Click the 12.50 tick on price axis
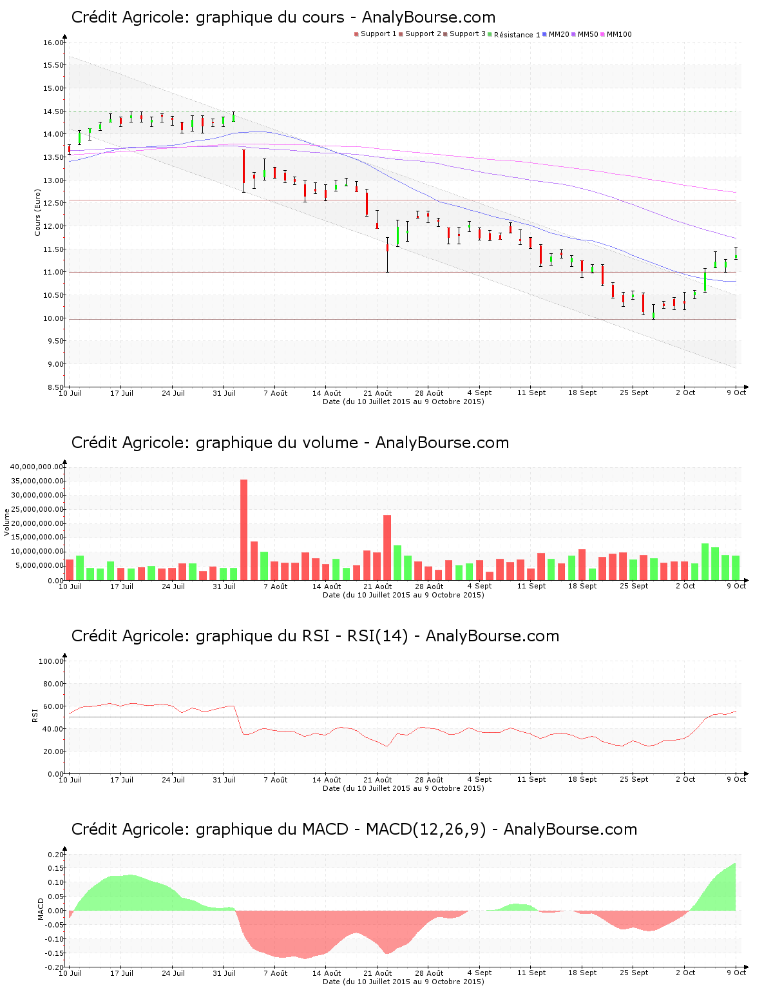The width and height of the screenshot is (773, 999). coord(53,203)
